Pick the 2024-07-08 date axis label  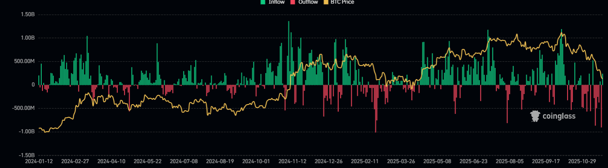(184, 161)
